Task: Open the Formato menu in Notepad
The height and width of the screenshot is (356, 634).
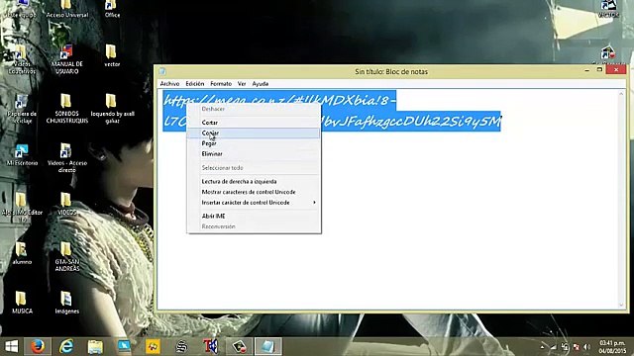Action: (221, 83)
